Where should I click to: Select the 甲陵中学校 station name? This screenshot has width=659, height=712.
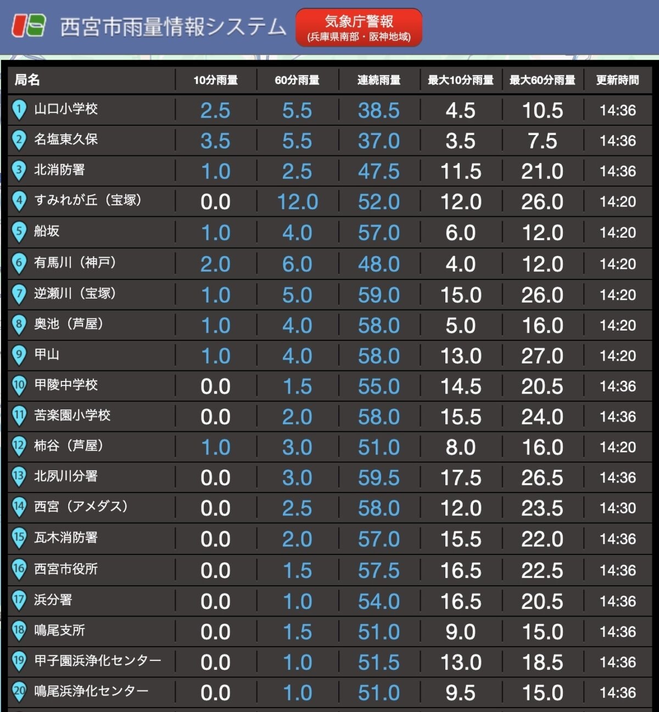click(x=66, y=385)
